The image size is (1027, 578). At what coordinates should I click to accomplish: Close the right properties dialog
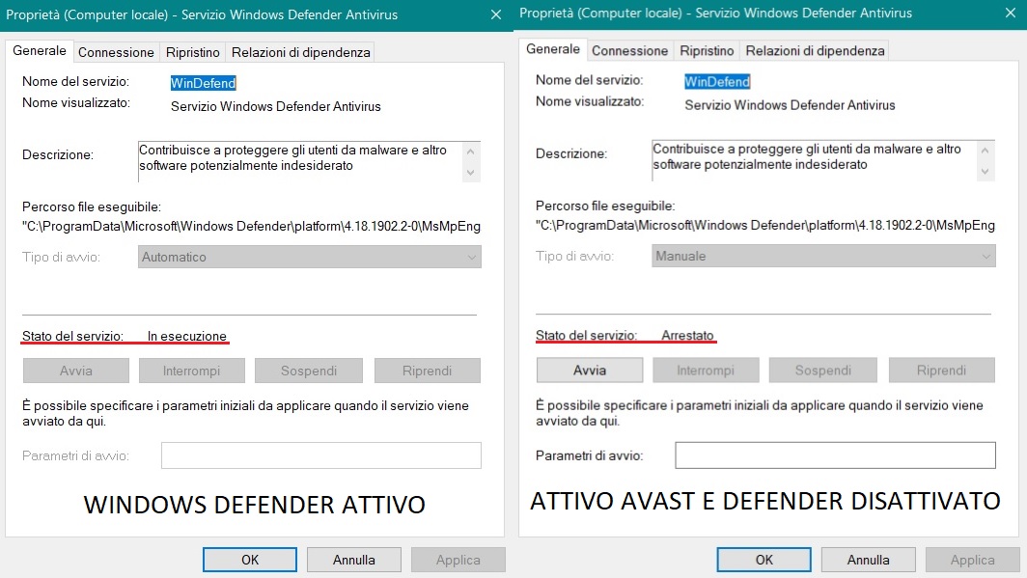pyautogui.click(x=1010, y=14)
